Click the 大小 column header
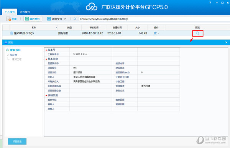Screen dimensions: 230x148 click(138, 28)
